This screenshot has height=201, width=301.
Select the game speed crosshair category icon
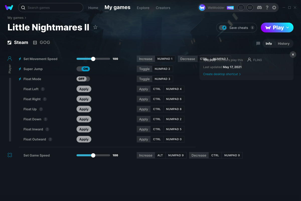coord(10,155)
